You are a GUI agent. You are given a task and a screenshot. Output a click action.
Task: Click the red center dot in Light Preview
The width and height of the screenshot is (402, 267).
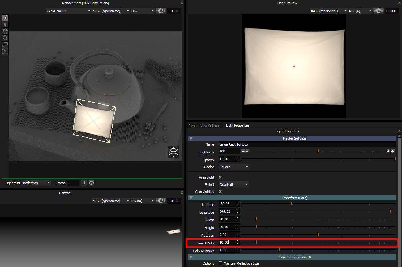pos(294,66)
